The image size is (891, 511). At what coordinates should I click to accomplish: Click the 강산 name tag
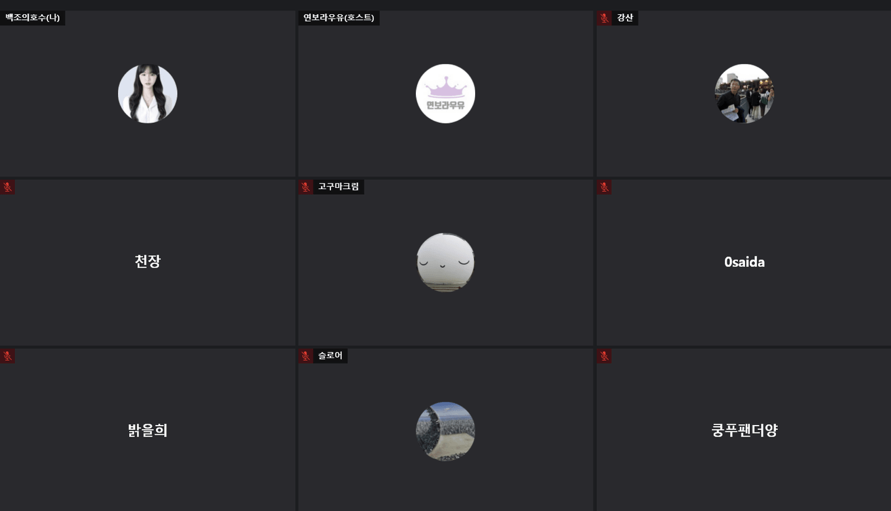coord(624,18)
